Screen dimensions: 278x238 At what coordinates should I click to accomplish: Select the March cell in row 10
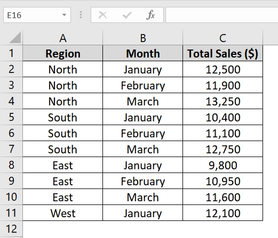tap(143, 197)
